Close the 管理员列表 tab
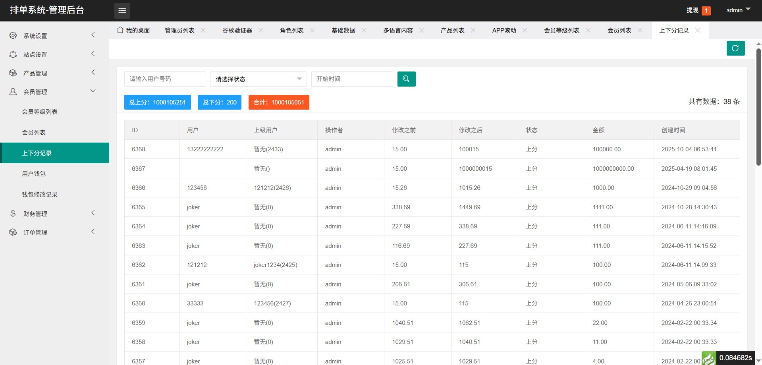Viewport: 762px width, 365px height. coord(203,30)
